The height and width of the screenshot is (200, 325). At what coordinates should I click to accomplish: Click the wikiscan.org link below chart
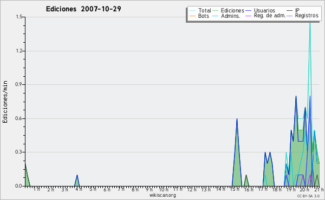pyautogui.click(x=162, y=195)
